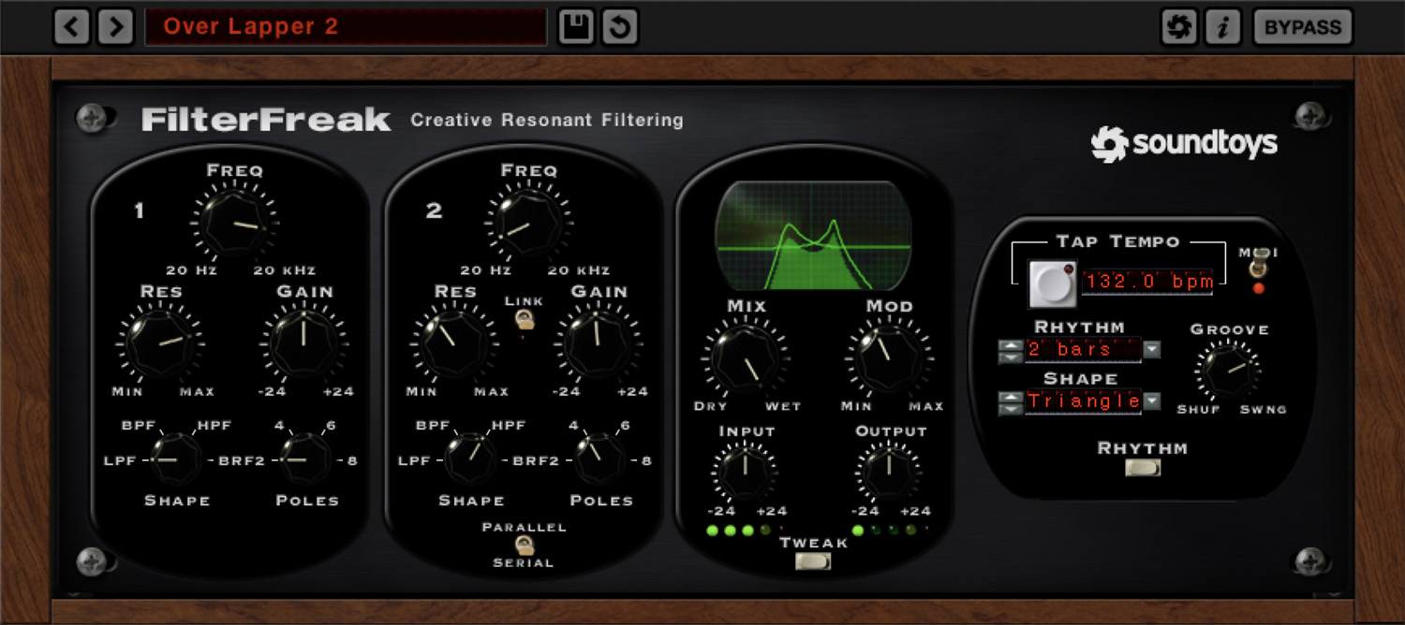Click the '2 bars' rhythm value display

1083,350
